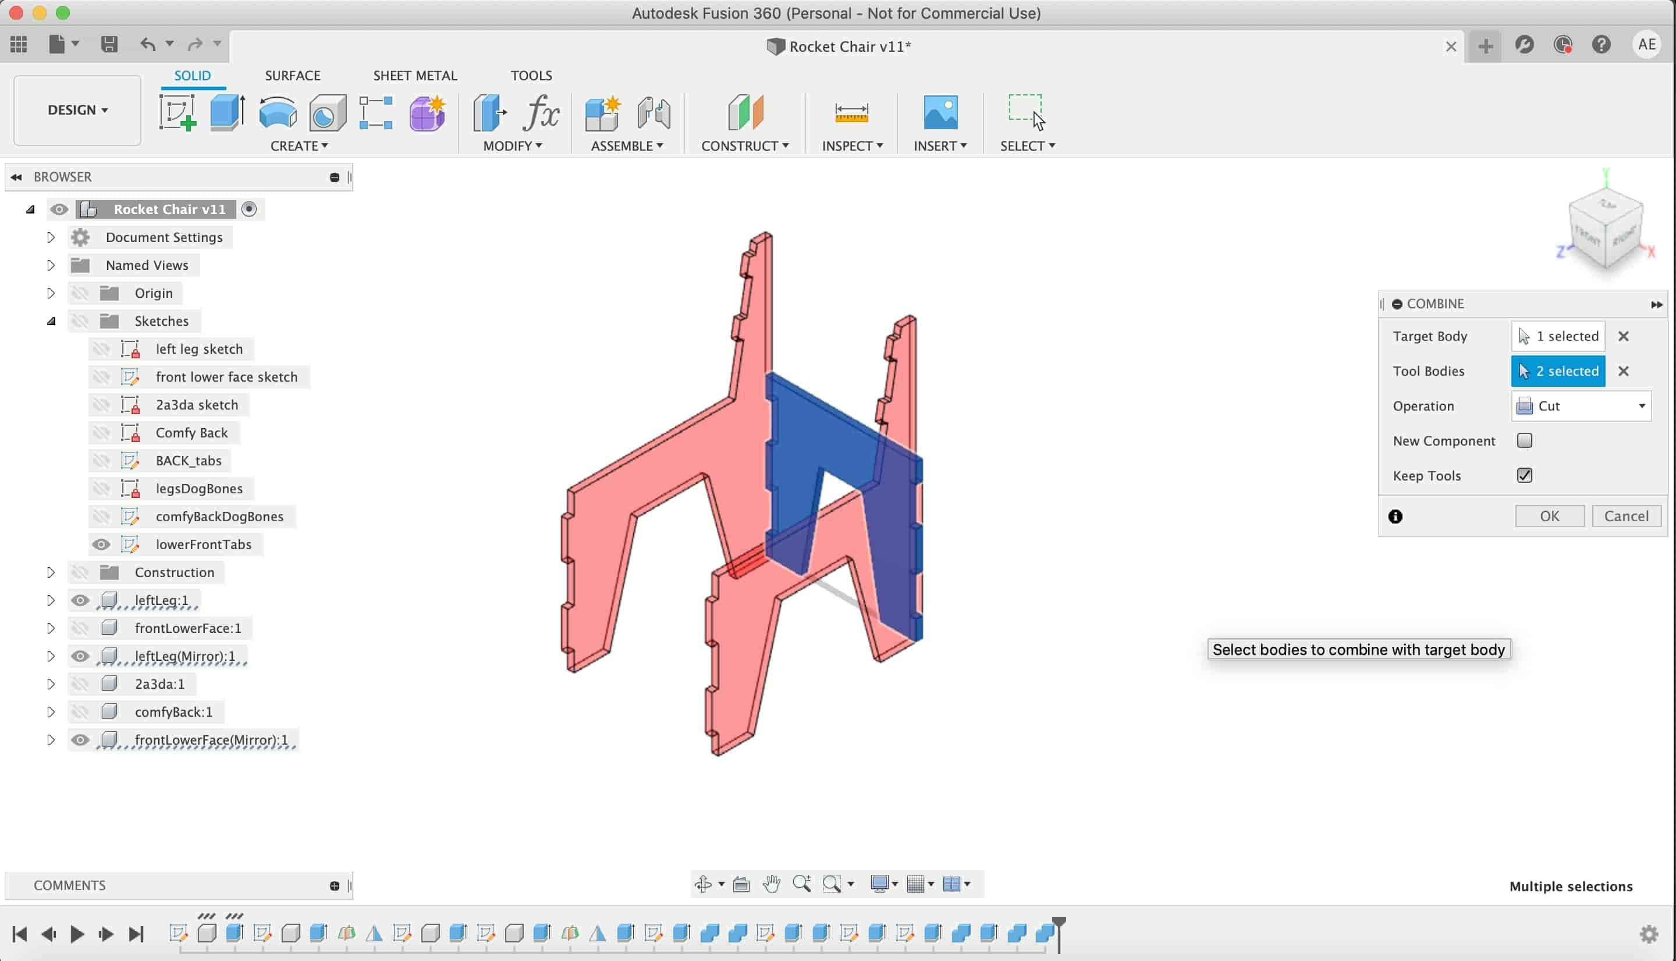Collapse the Sketches folder
This screenshot has width=1676, height=961.
point(51,322)
